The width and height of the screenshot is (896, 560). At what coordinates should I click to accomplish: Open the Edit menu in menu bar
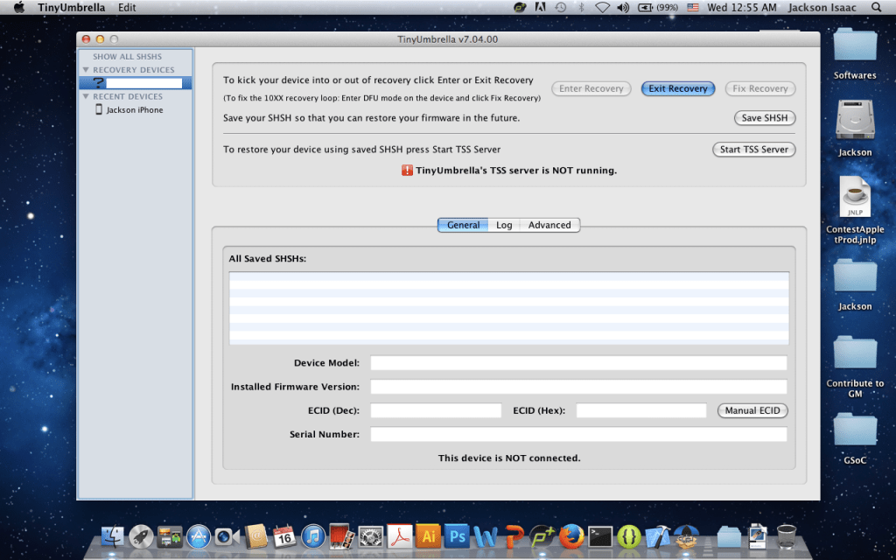(127, 7)
